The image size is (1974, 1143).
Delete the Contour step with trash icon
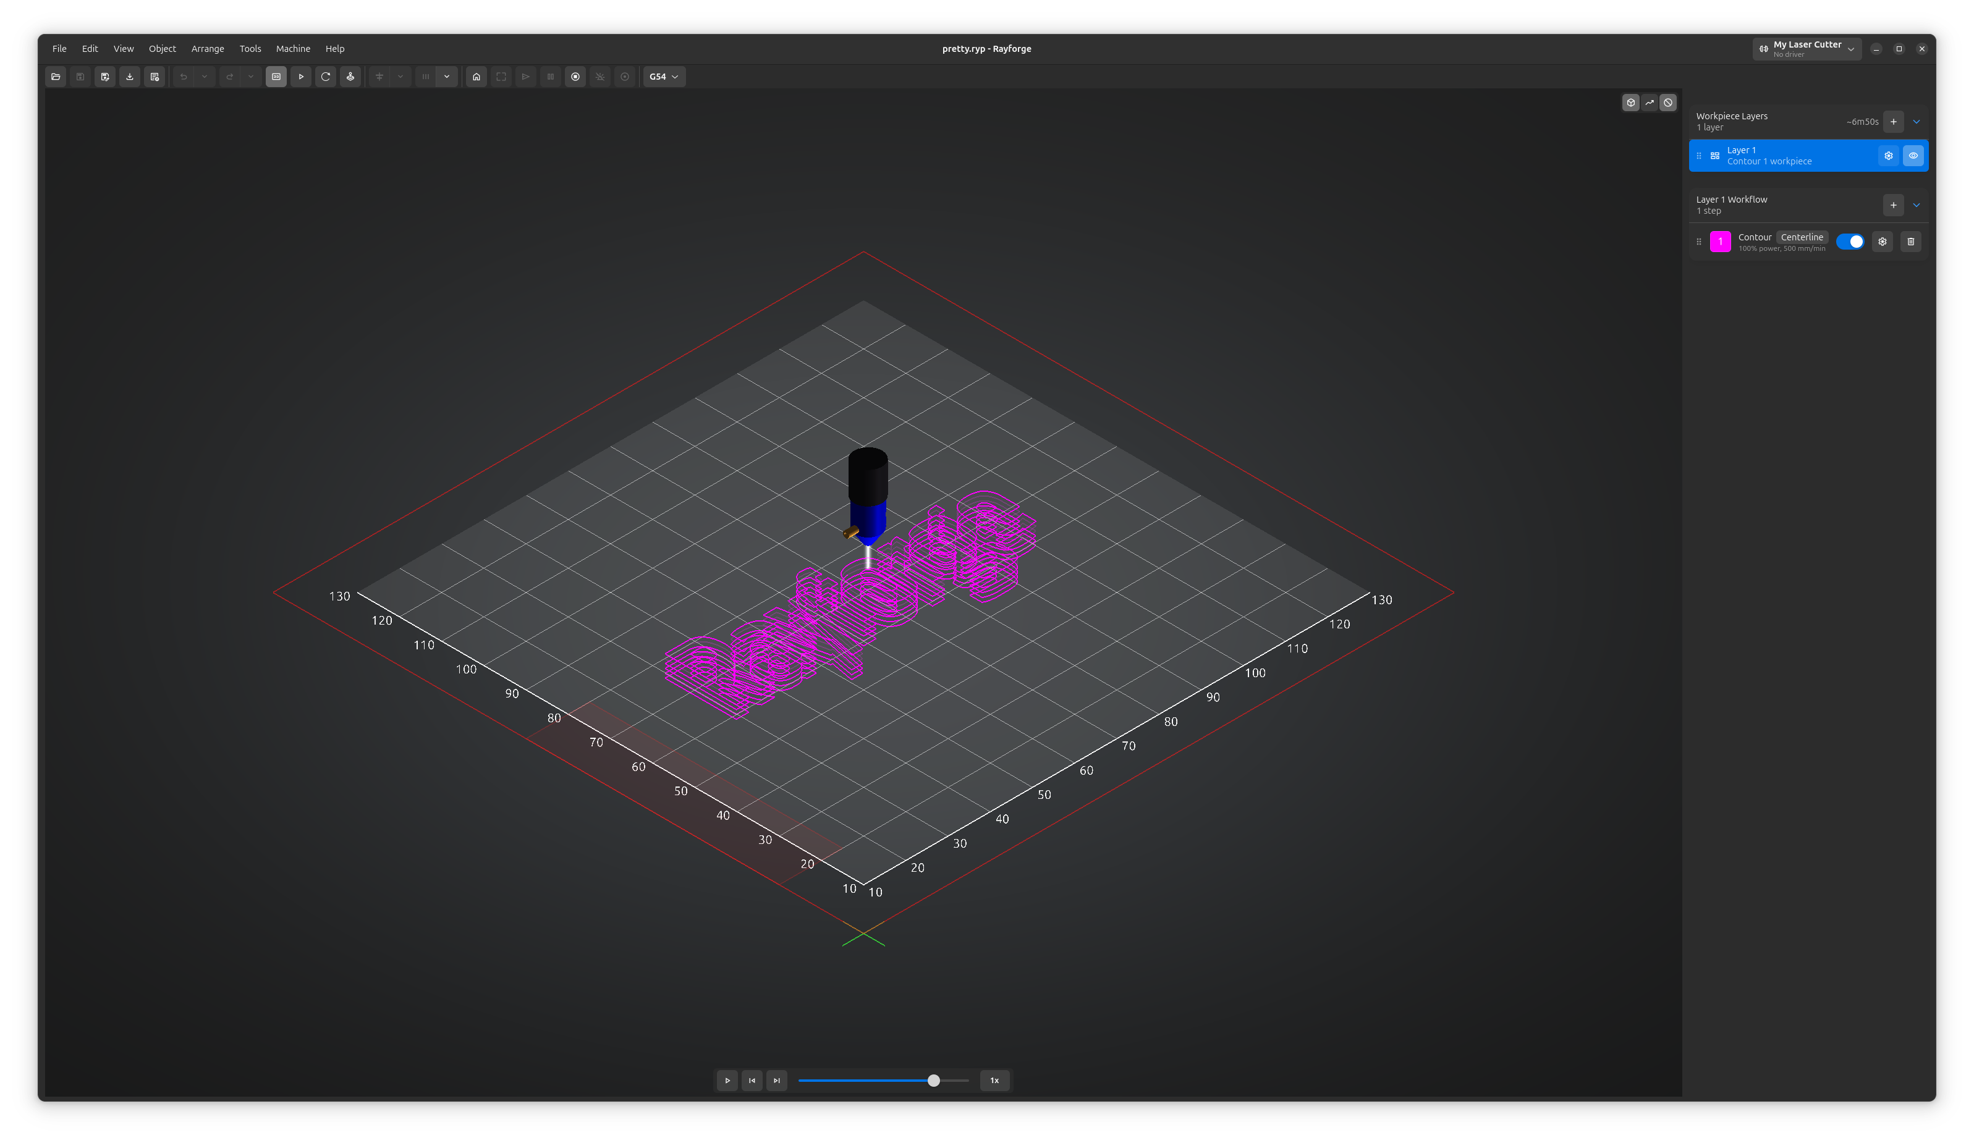click(x=1912, y=241)
